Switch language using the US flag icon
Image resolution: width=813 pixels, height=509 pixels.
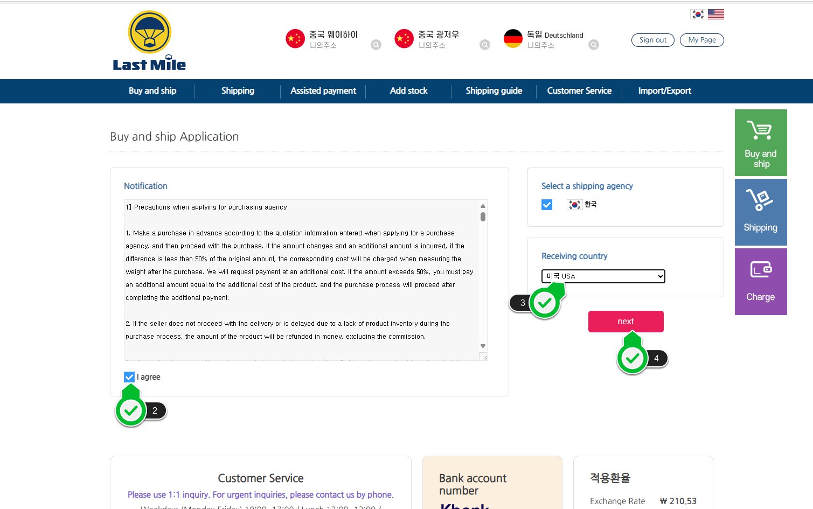tap(715, 15)
